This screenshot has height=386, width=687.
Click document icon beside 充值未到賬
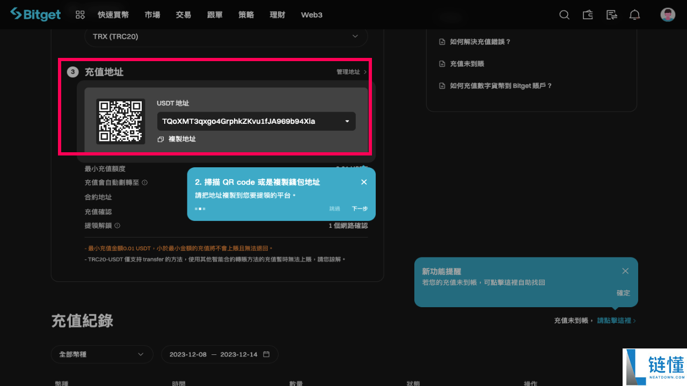pos(442,64)
